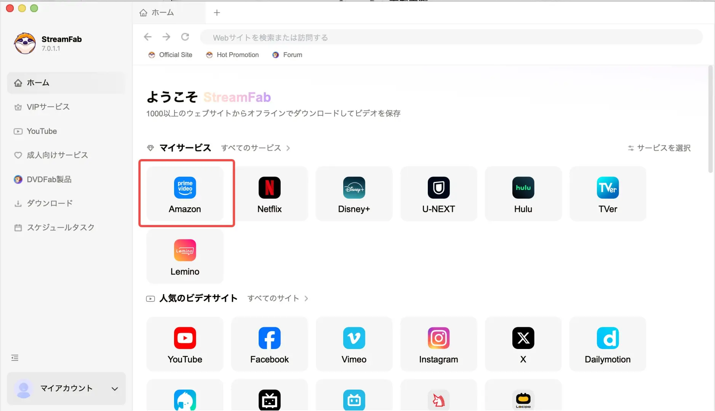This screenshot has height=411, width=715.
Task: Open the U-NEXT service tile
Action: pyautogui.click(x=438, y=194)
